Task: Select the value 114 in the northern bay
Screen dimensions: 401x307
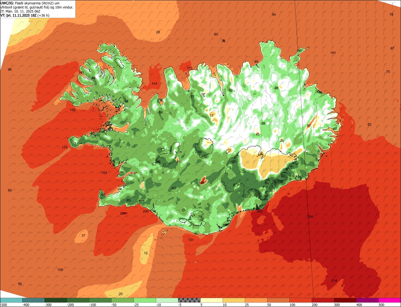Action: [x=154, y=83]
